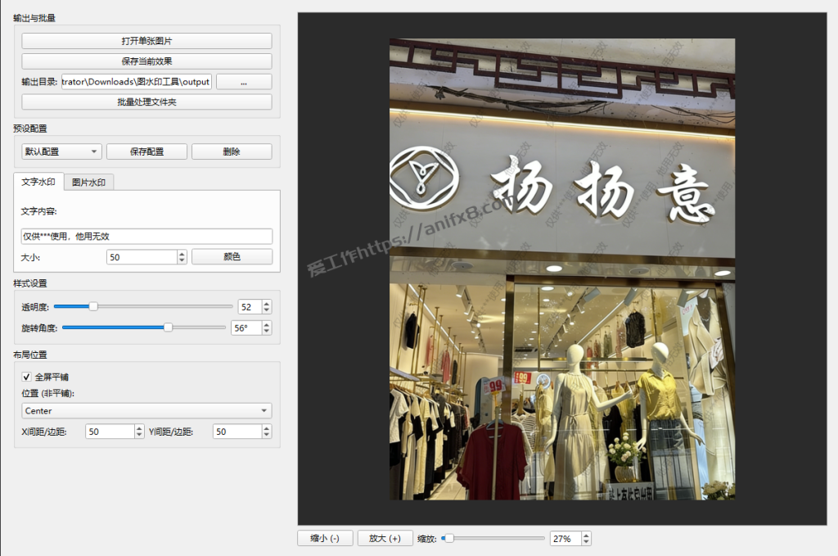Viewport: 838px width, 556px height.
Task: Toggle the 全屏平铺 checkbox
Action: pos(26,377)
